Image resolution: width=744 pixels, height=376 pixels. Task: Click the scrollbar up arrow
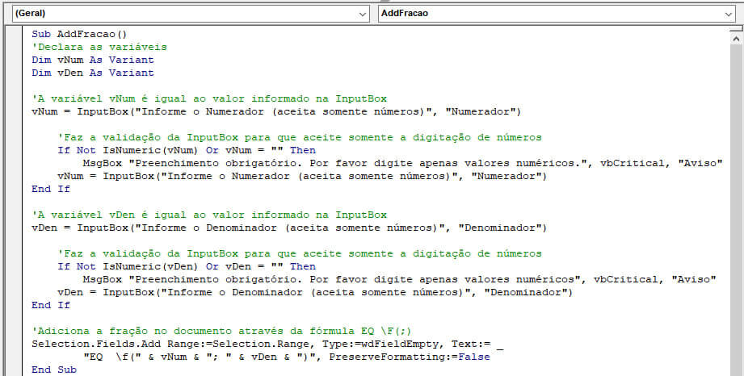click(x=737, y=40)
